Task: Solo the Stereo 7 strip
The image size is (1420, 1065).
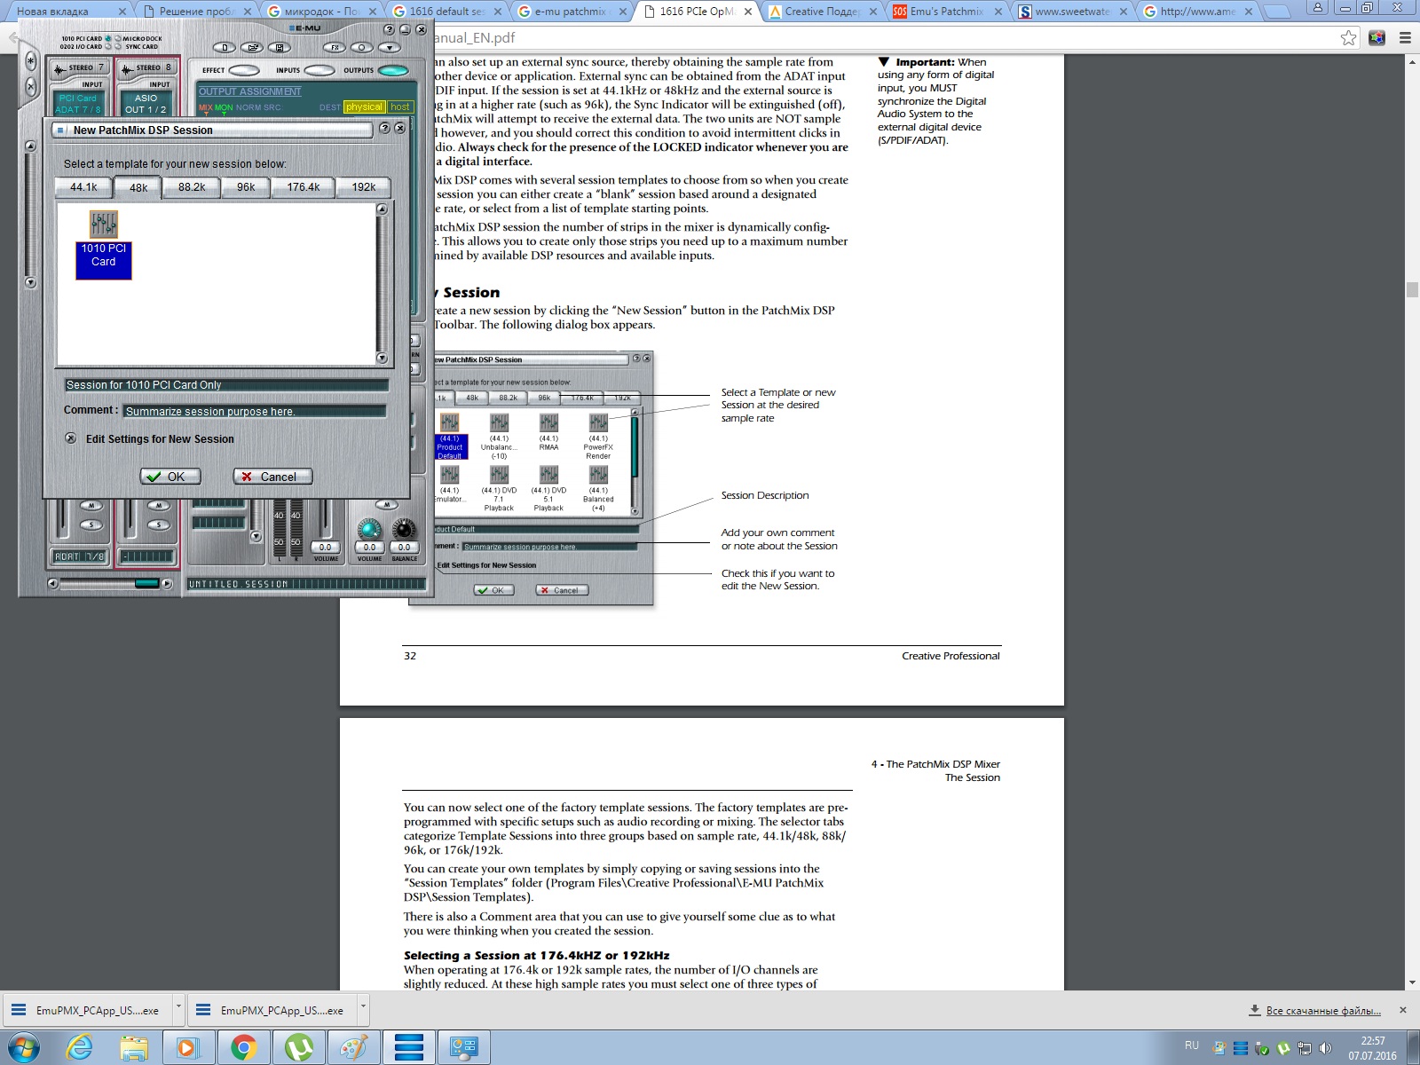Action: click(x=91, y=525)
